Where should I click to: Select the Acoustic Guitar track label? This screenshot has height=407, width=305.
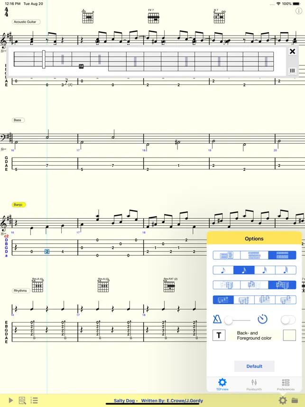pyautogui.click(x=26, y=22)
